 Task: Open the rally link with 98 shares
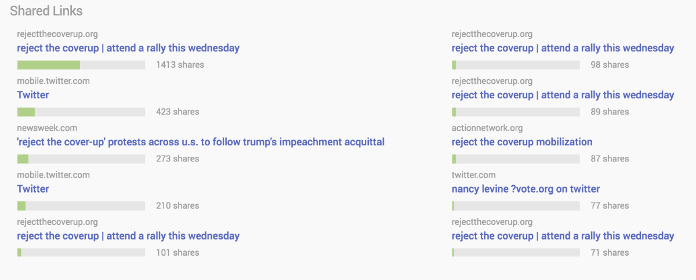[x=563, y=48]
